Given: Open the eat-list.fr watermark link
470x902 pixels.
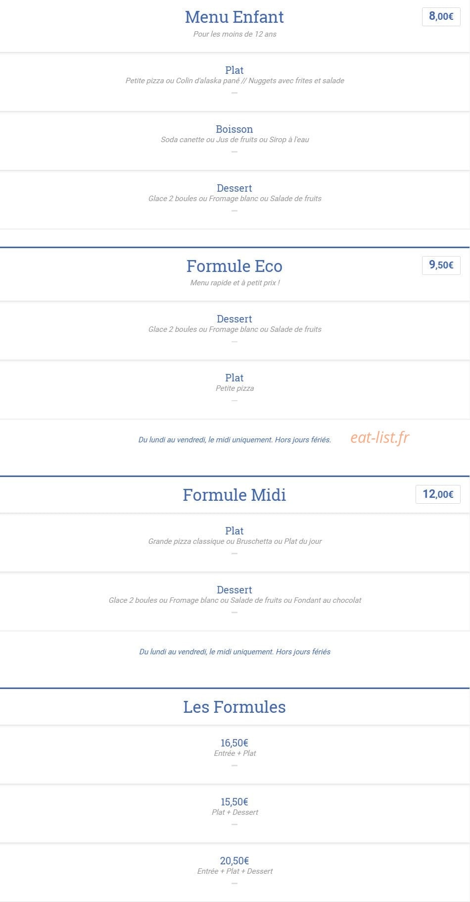Looking at the screenshot, I should (379, 437).
